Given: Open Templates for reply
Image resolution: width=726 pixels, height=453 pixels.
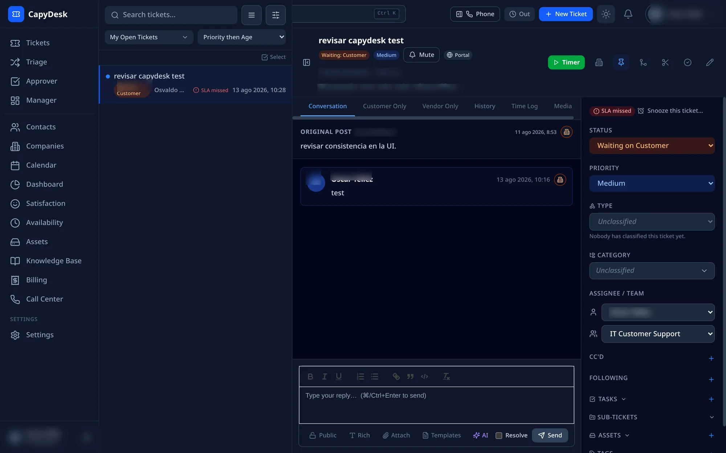Looking at the screenshot, I should pyautogui.click(x=442, y=435).
